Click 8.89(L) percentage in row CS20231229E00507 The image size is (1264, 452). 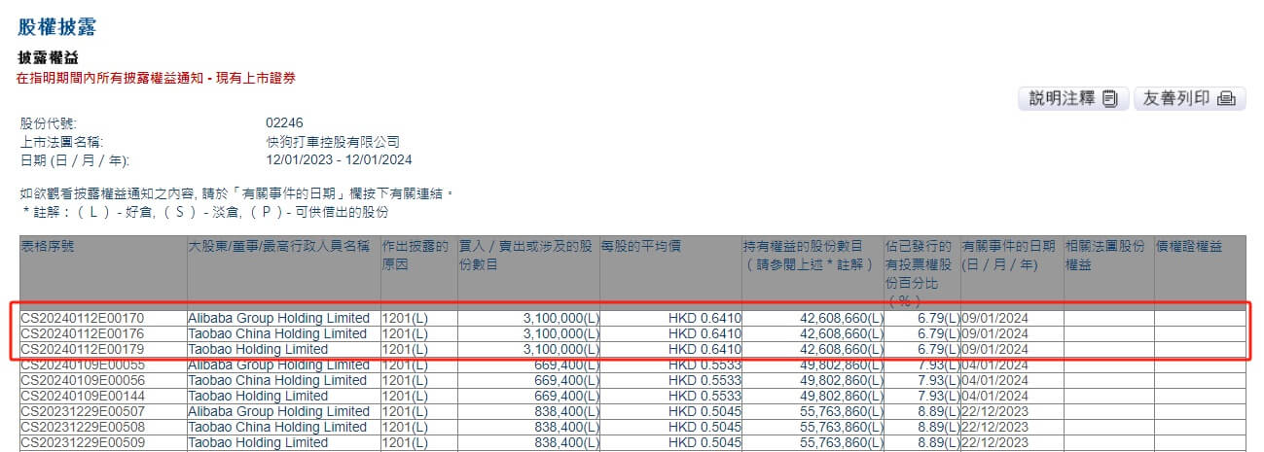(x=938, y=411)
